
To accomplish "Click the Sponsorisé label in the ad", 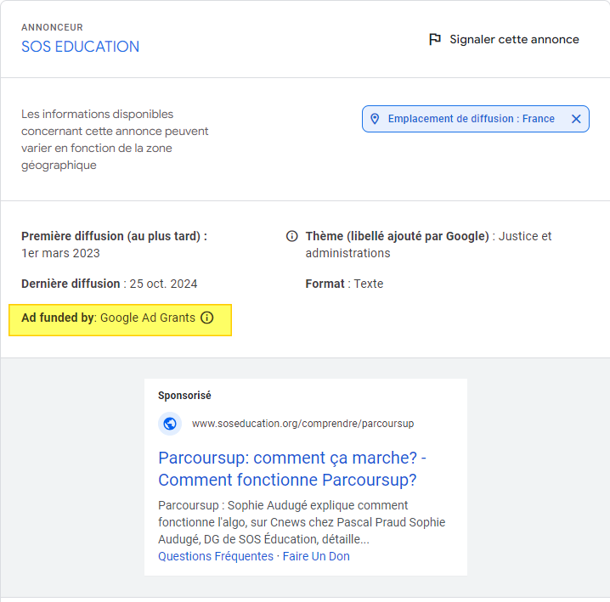I will [184, 396].
